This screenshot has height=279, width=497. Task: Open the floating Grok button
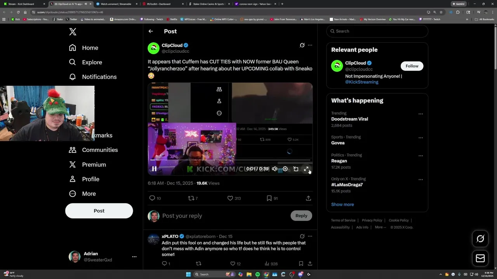coord(480,239)
